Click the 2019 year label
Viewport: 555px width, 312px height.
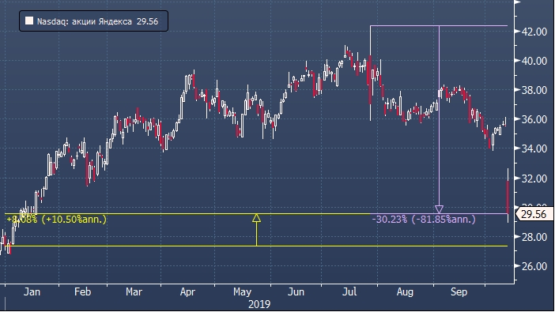click(259, 304)
